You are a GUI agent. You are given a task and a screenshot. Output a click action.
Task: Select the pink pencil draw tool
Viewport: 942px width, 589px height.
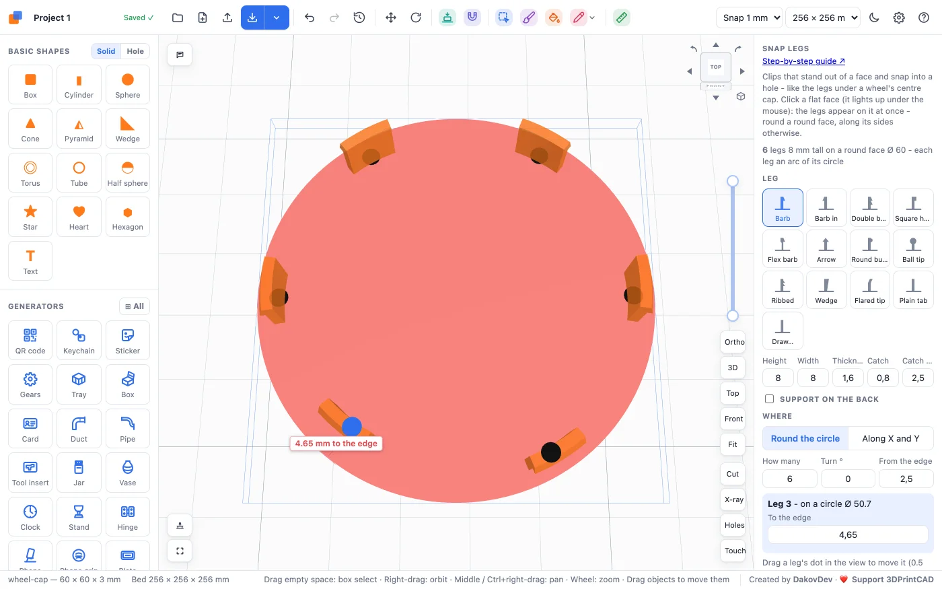[579, 18]
